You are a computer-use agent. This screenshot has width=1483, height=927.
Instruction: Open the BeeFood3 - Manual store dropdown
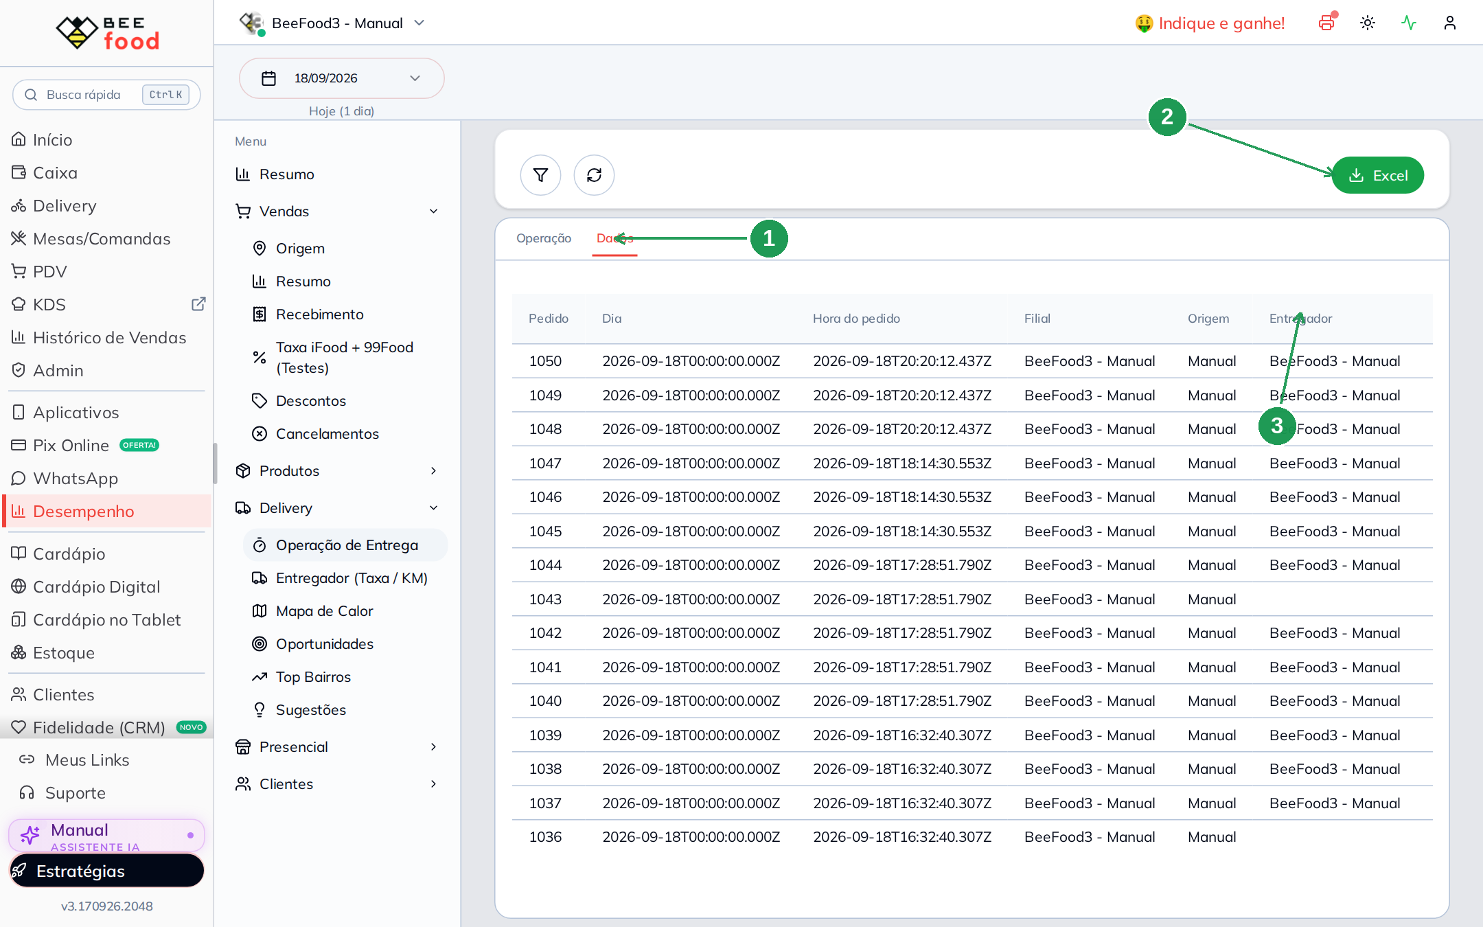tap(332, 23)
